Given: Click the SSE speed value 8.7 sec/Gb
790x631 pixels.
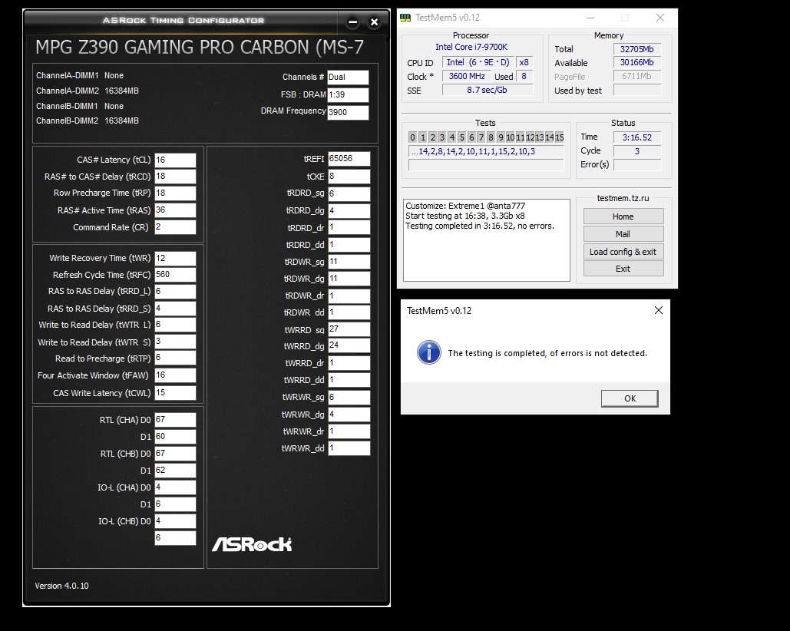Looking at the screenshot, I should click(x=488, y=90).
